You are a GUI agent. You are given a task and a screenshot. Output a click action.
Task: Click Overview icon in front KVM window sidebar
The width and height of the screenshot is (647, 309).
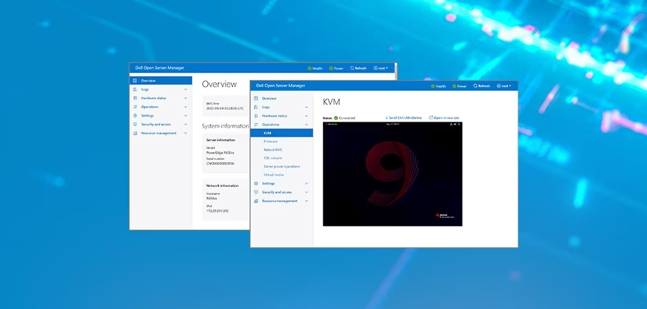(x=256, y=98)
